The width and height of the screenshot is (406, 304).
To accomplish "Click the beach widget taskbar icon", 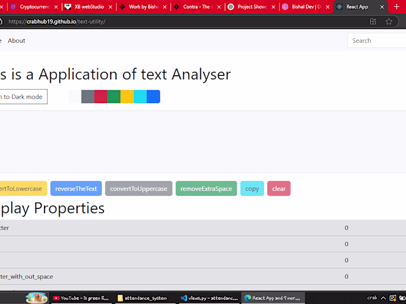I will [x=37, y=298].
